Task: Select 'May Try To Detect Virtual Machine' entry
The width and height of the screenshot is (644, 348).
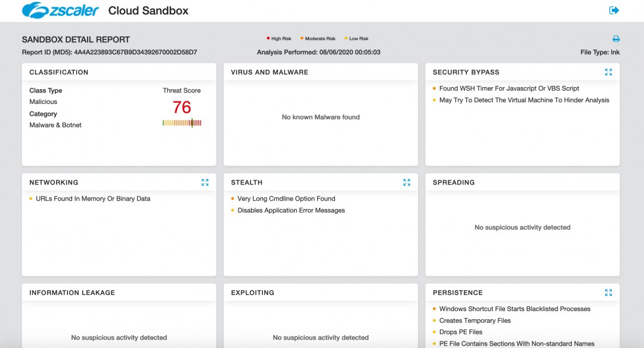Action: (x=524, y=100)
